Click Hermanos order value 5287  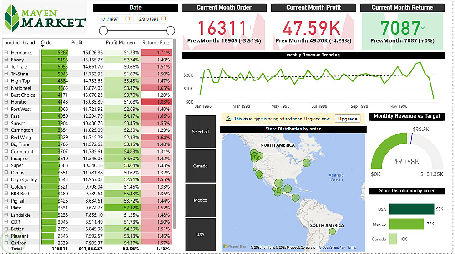(x=63, y=52)
